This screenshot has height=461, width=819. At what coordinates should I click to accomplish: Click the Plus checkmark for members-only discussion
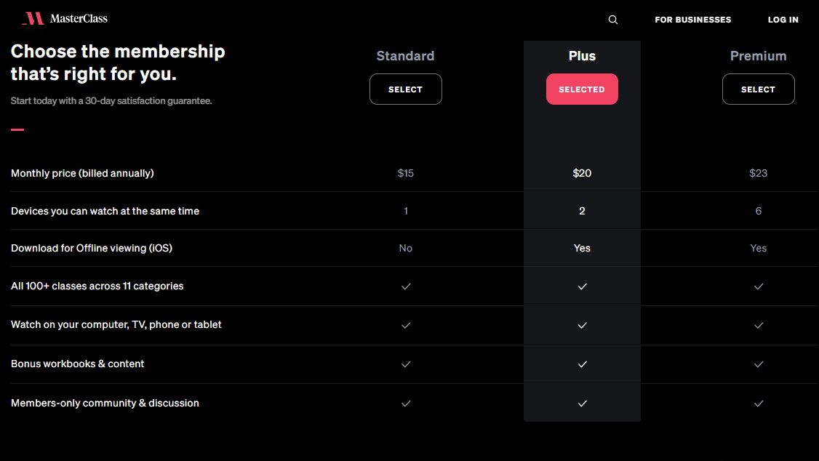pyautogui.click(x=582, y=404)
